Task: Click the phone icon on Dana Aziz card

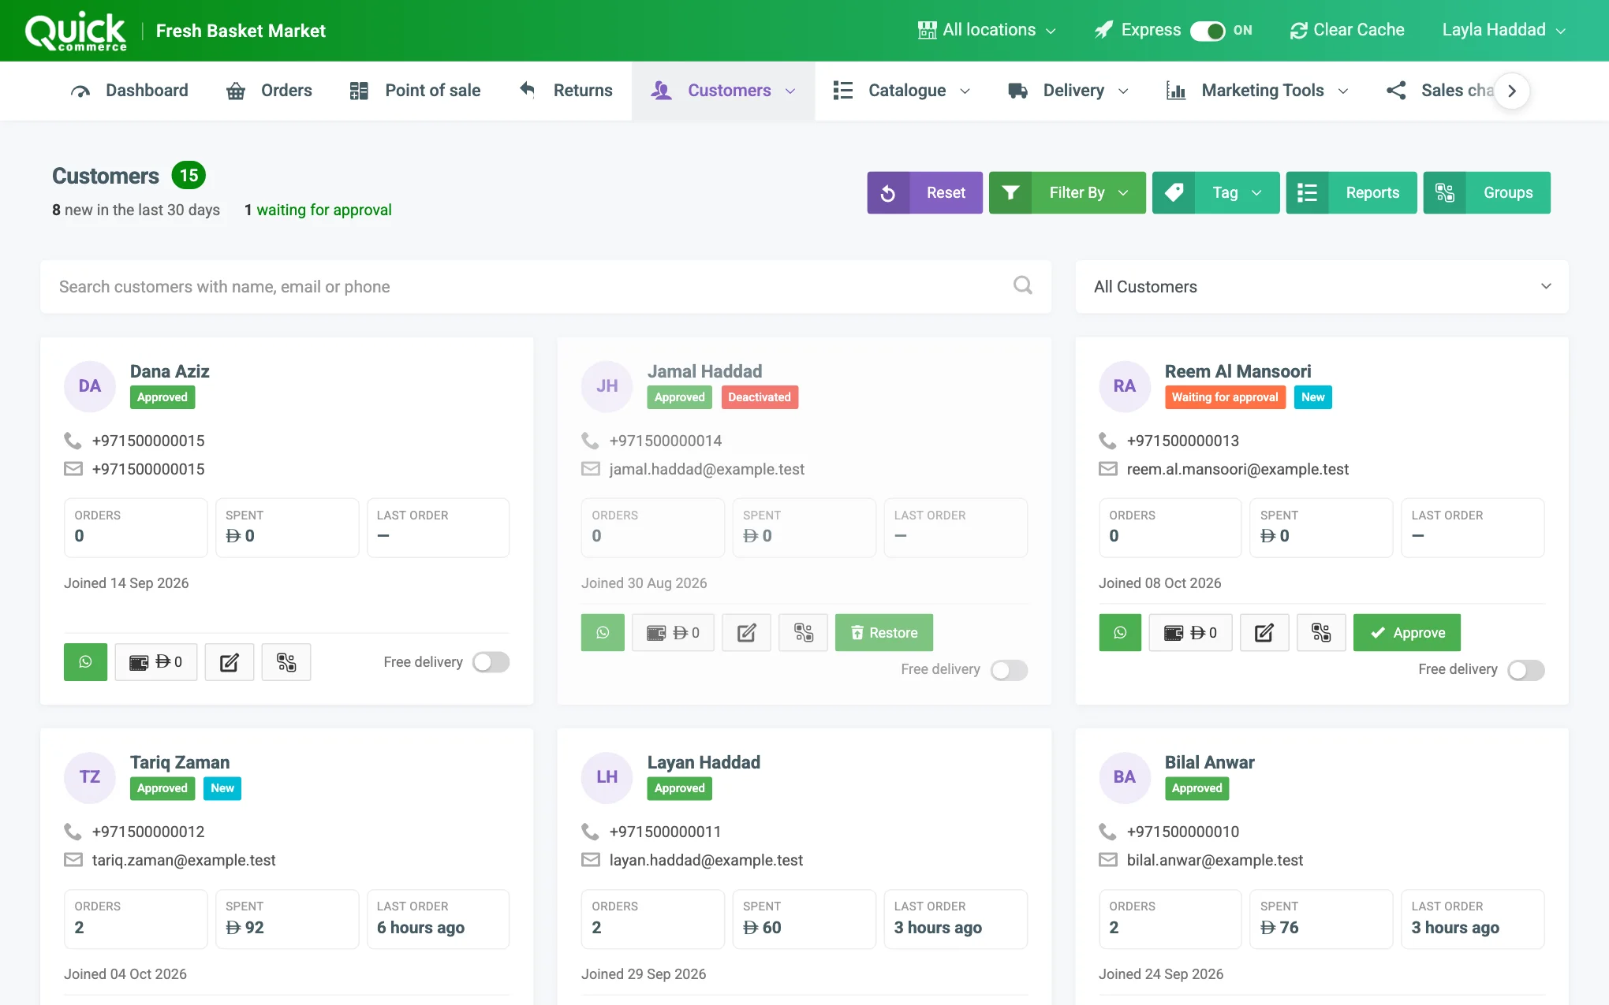Action: click(x=73, y=440)
